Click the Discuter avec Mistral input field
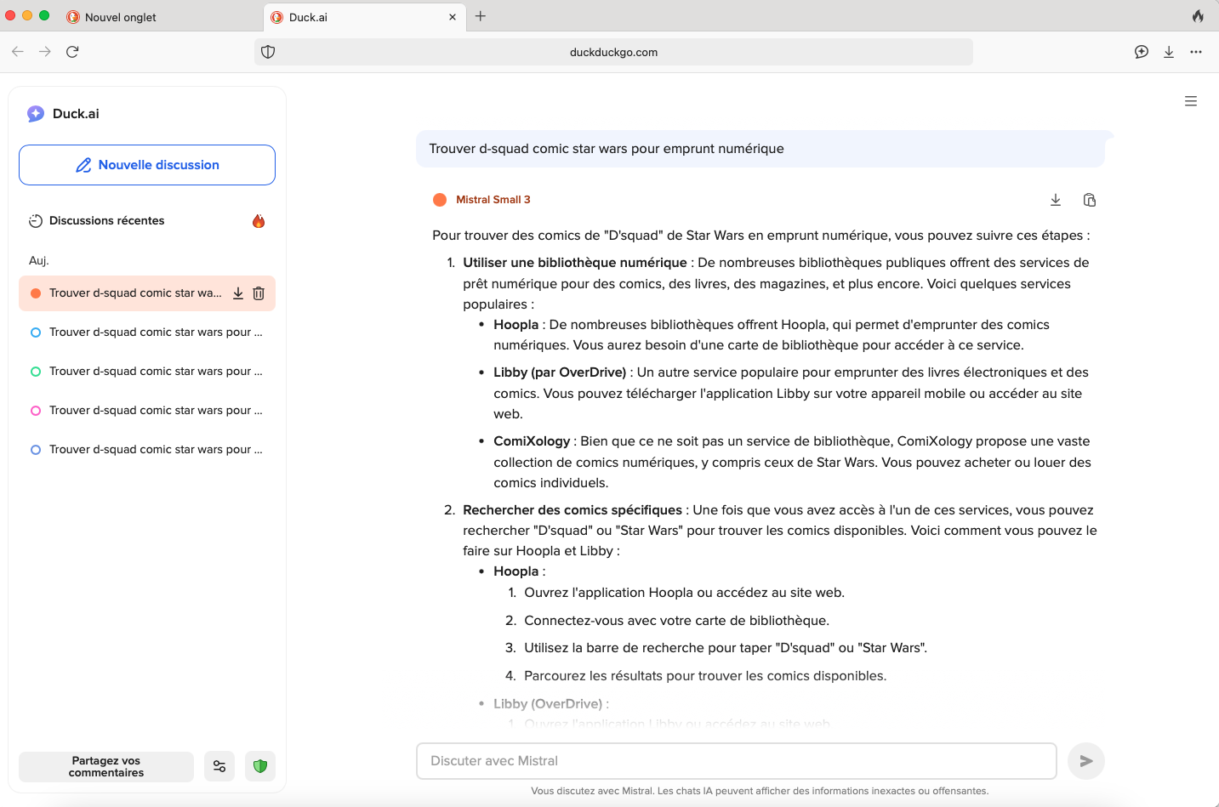The image size is (1219, 807). (x=736, y=761)
